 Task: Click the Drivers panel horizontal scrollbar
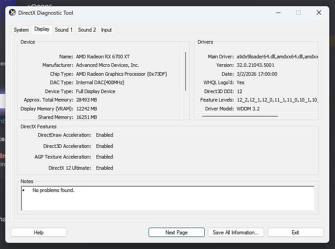240,116
